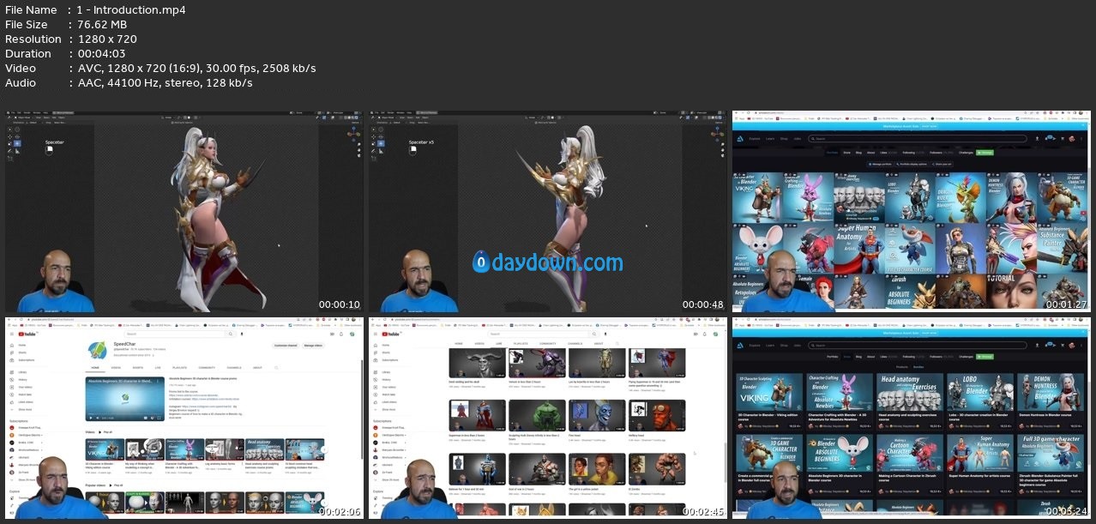
Task: Click the YouTube search magnifier in the 00:02:06 frame
Action: (x=231, y=334)
